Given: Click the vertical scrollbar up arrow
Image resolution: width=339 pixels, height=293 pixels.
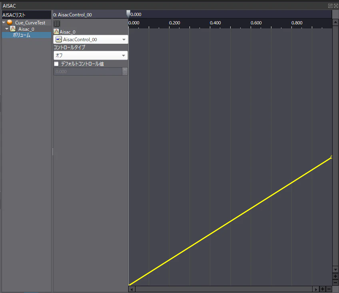Looking at the screenshot, I should pyautogui.click(x=335, y=22).
